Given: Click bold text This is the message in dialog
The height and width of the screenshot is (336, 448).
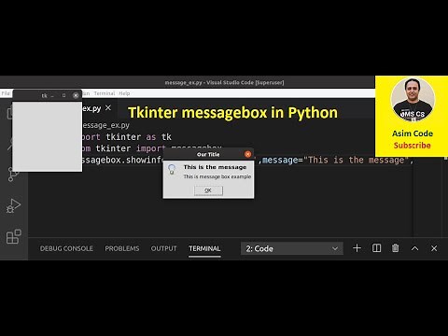Looking at the screenshot, I should coord(215,167).
